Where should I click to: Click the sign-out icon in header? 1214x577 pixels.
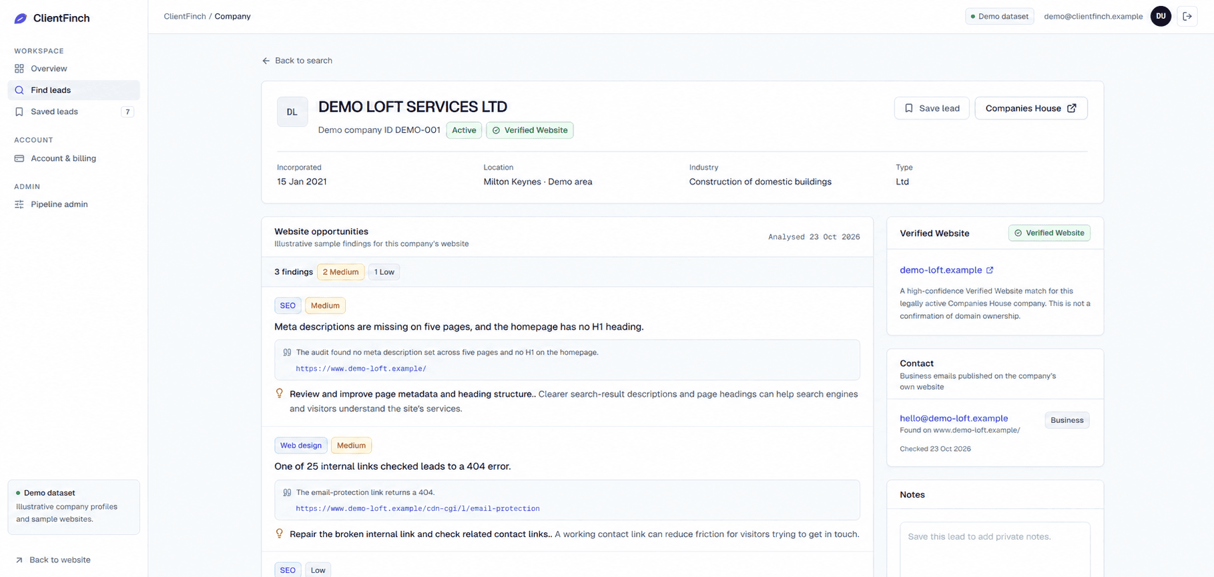[1187, 17]
